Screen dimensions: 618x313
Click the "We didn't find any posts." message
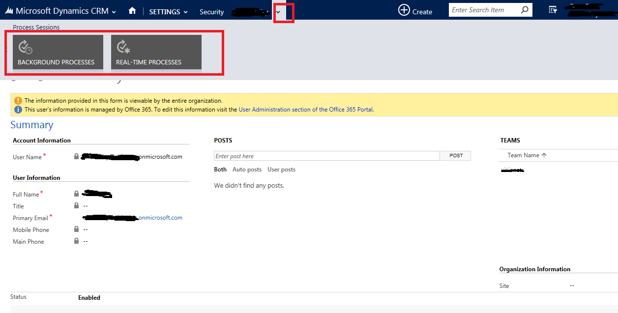point(249,185)
